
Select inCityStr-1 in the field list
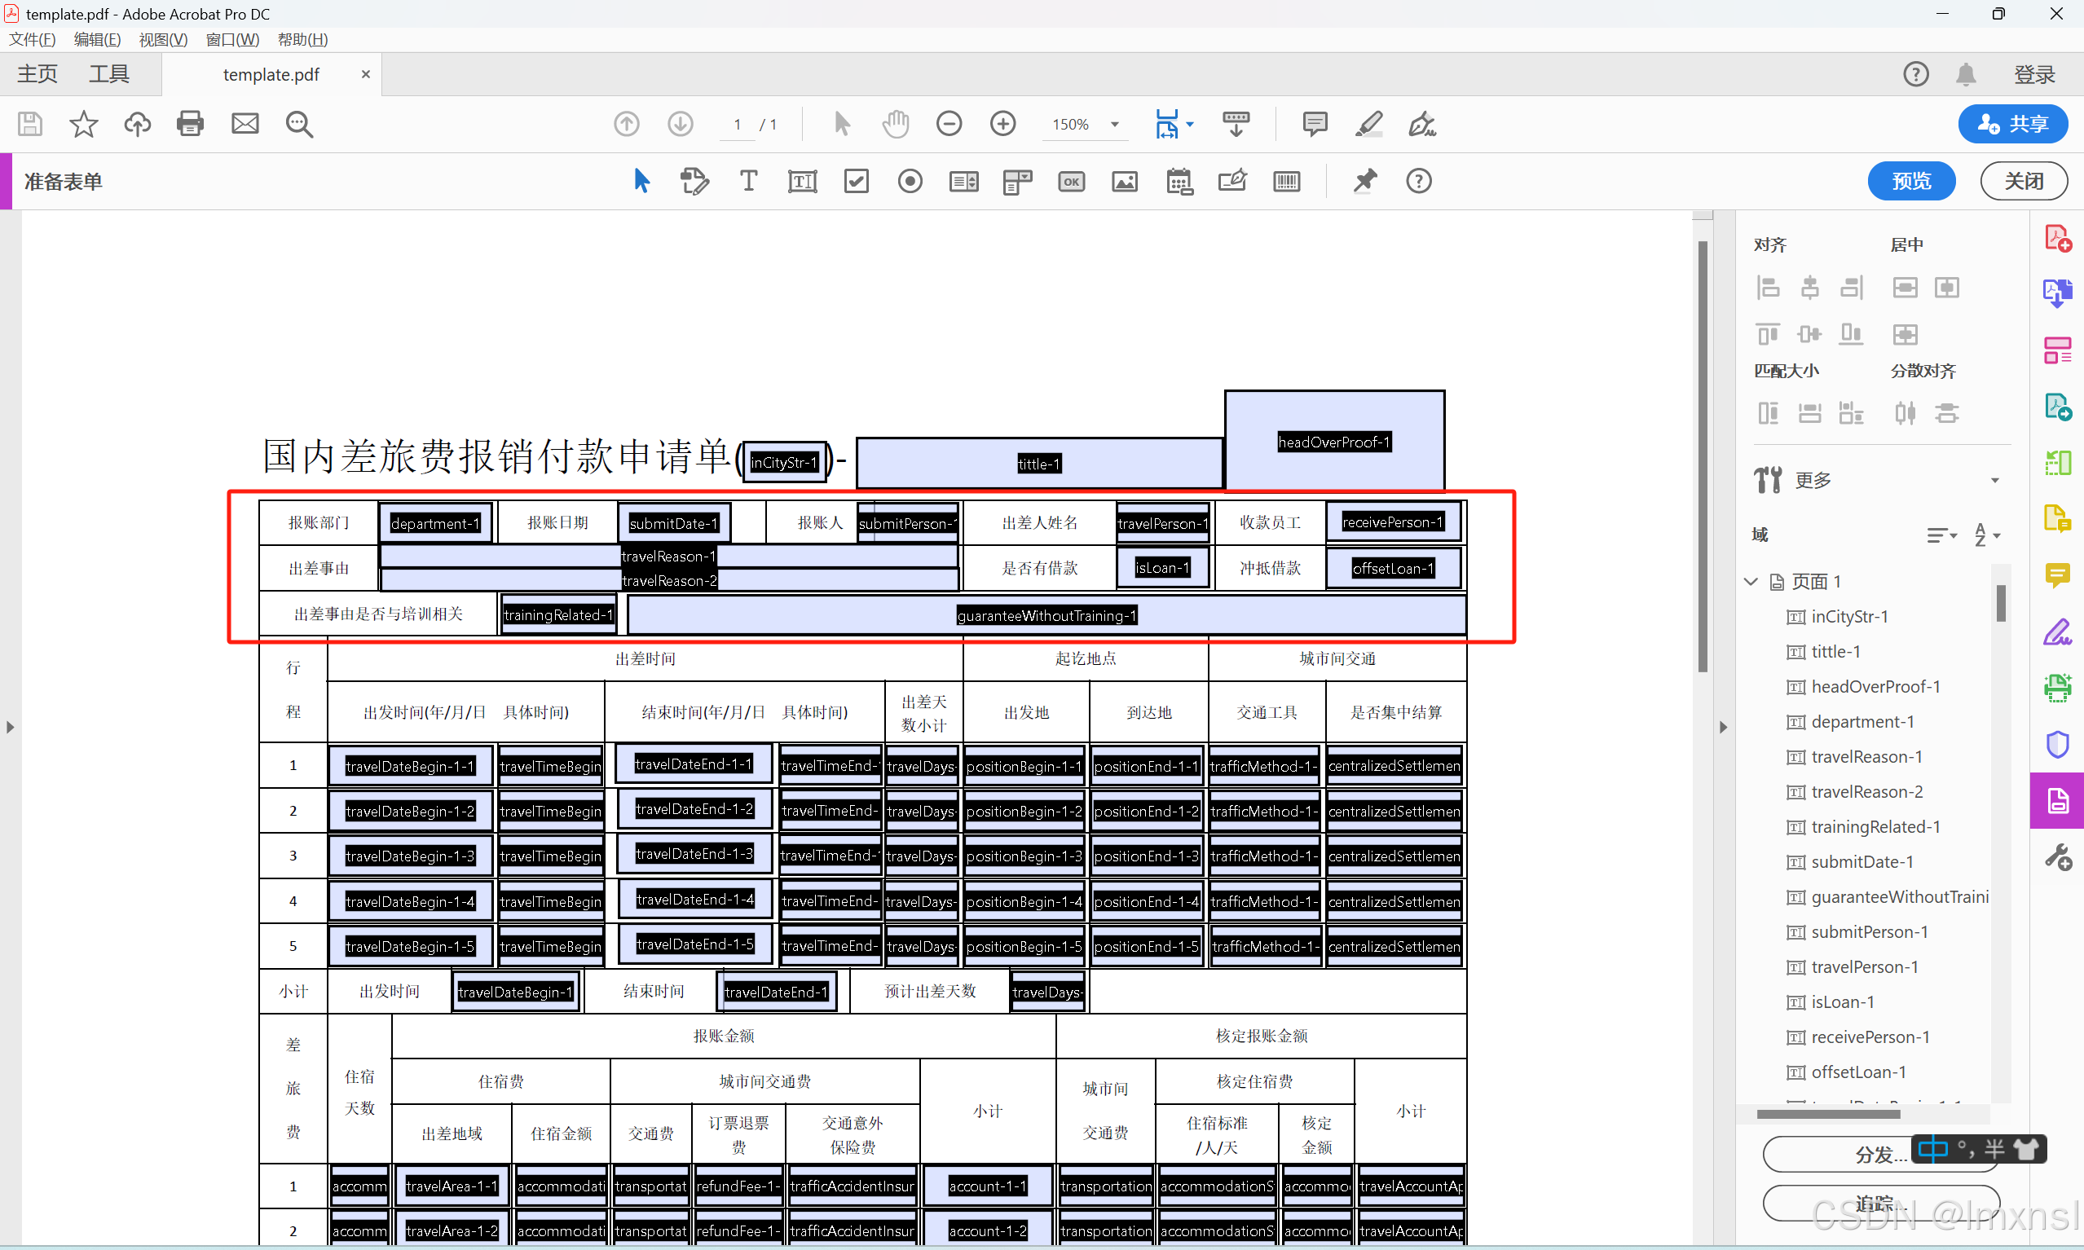click(x=1849, y=617)
